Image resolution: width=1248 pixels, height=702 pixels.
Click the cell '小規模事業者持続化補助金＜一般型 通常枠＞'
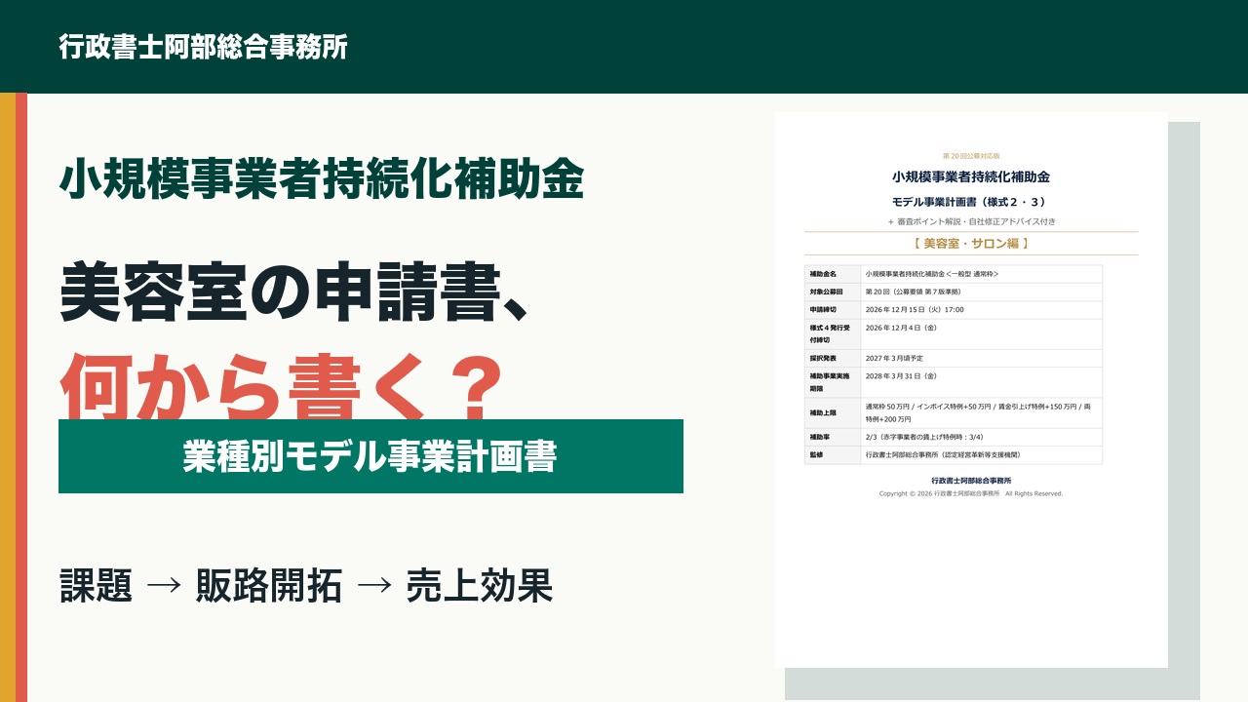931,274
